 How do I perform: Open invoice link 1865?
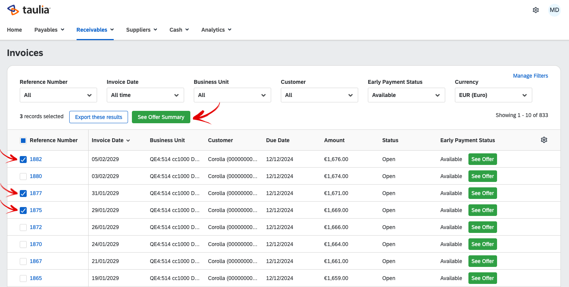pyautogui.click(x=36, y=278)
